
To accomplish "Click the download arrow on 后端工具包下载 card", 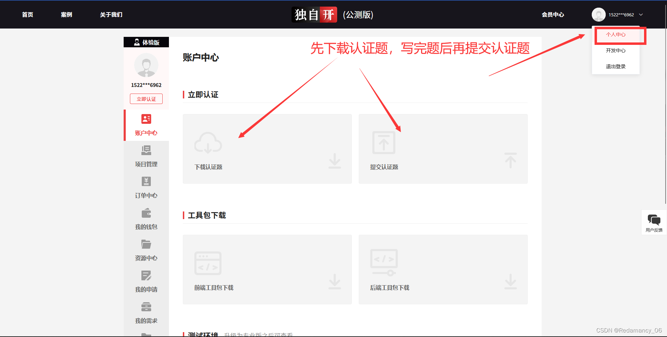I will click(511, 281).
